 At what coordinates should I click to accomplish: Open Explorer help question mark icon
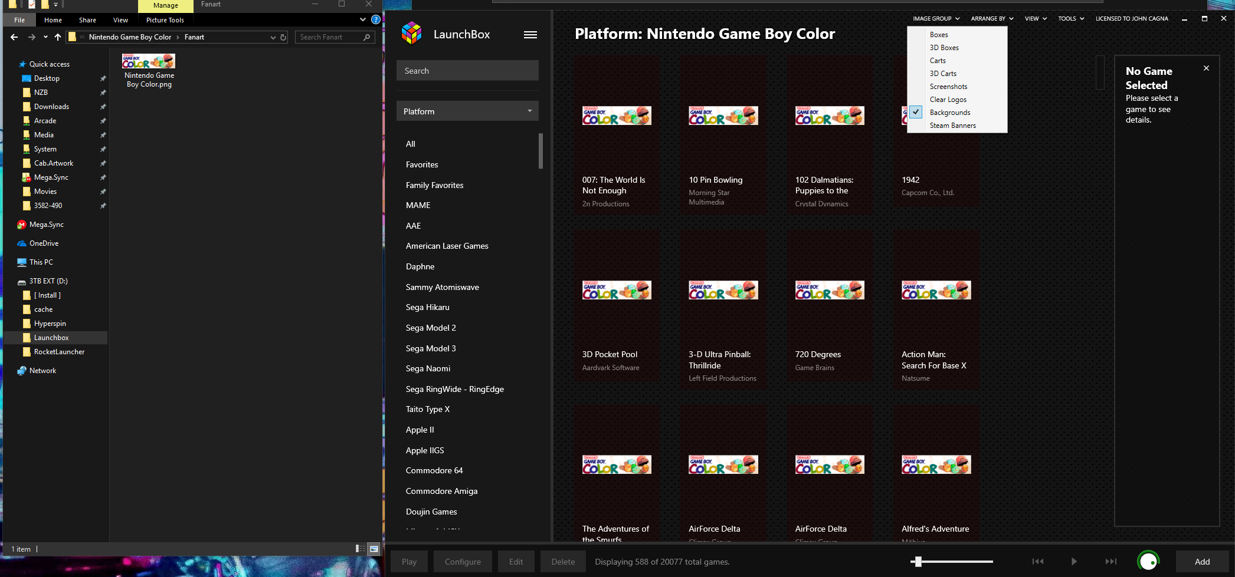tap(375, 19)
